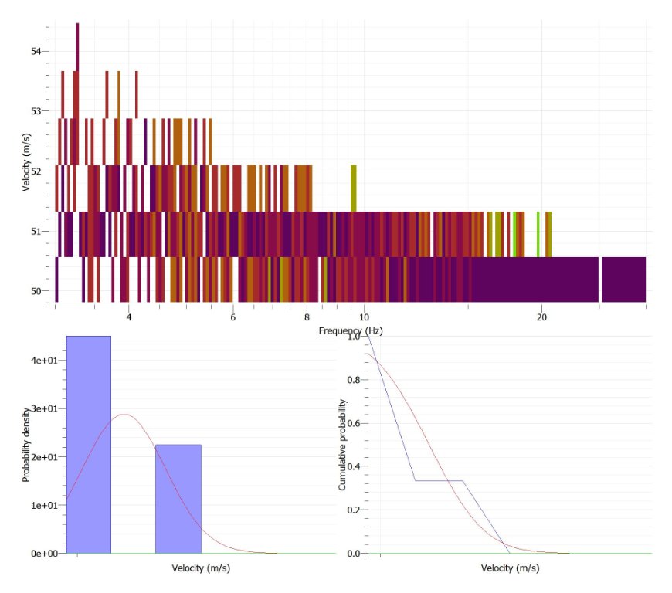The width and height of the screenshot is (672, 593).
Task: Select the shorter right histogram bar
Action: [x=178, y=499]
